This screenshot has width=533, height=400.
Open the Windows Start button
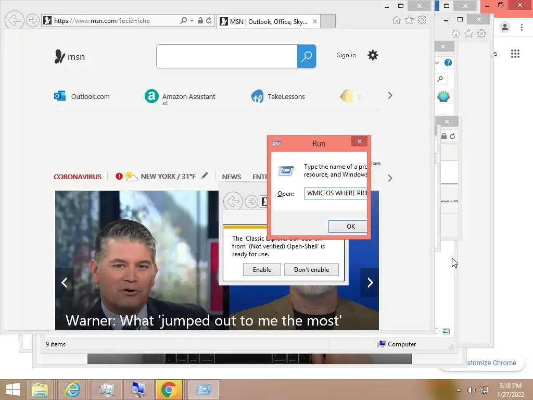coord(13,390)
